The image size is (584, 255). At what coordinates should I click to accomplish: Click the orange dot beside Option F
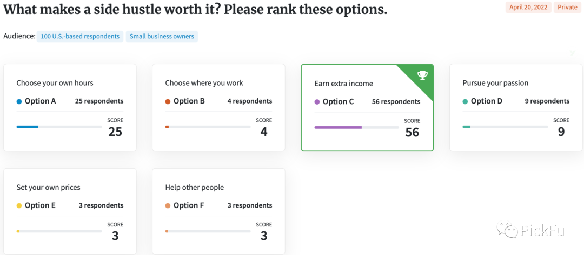coord(168,206)
